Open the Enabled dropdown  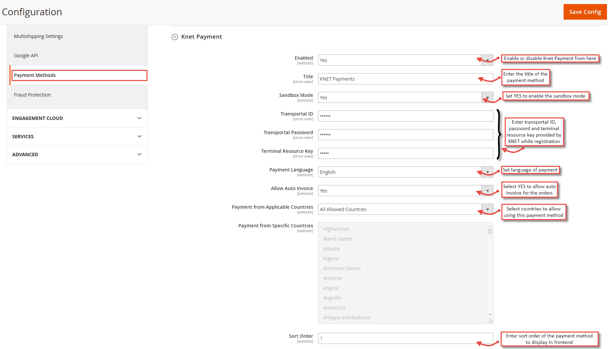click(x=406, y=60)
